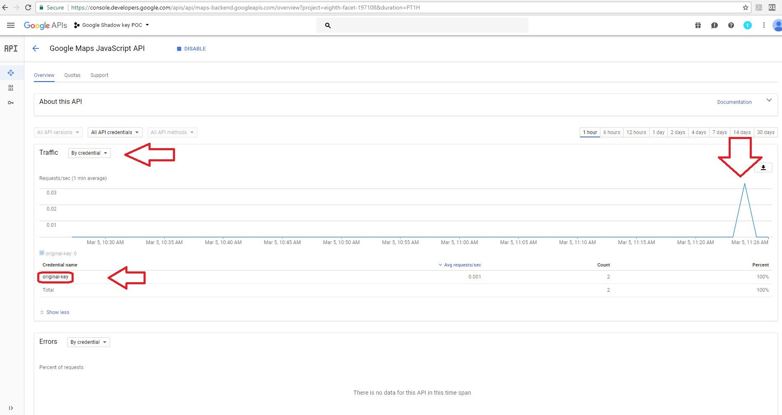Open Traffic By credential dropdown
782x415 pixels.
coord(89,153)
